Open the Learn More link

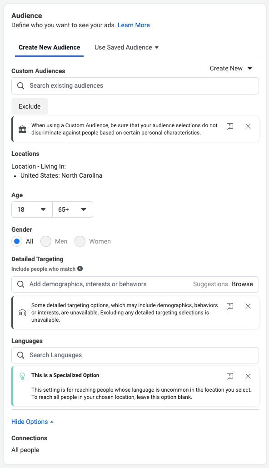pos(134,25)
